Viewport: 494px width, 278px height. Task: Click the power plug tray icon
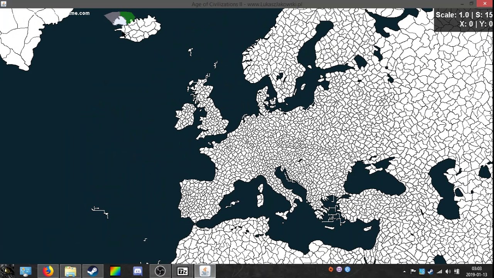point(457,271)
